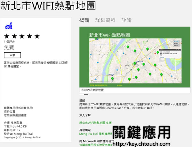Click the screenshot caption 所以Wifi熱點位置
The width and height of the screenshot is (192, 147).
click(x=92, y=90)
